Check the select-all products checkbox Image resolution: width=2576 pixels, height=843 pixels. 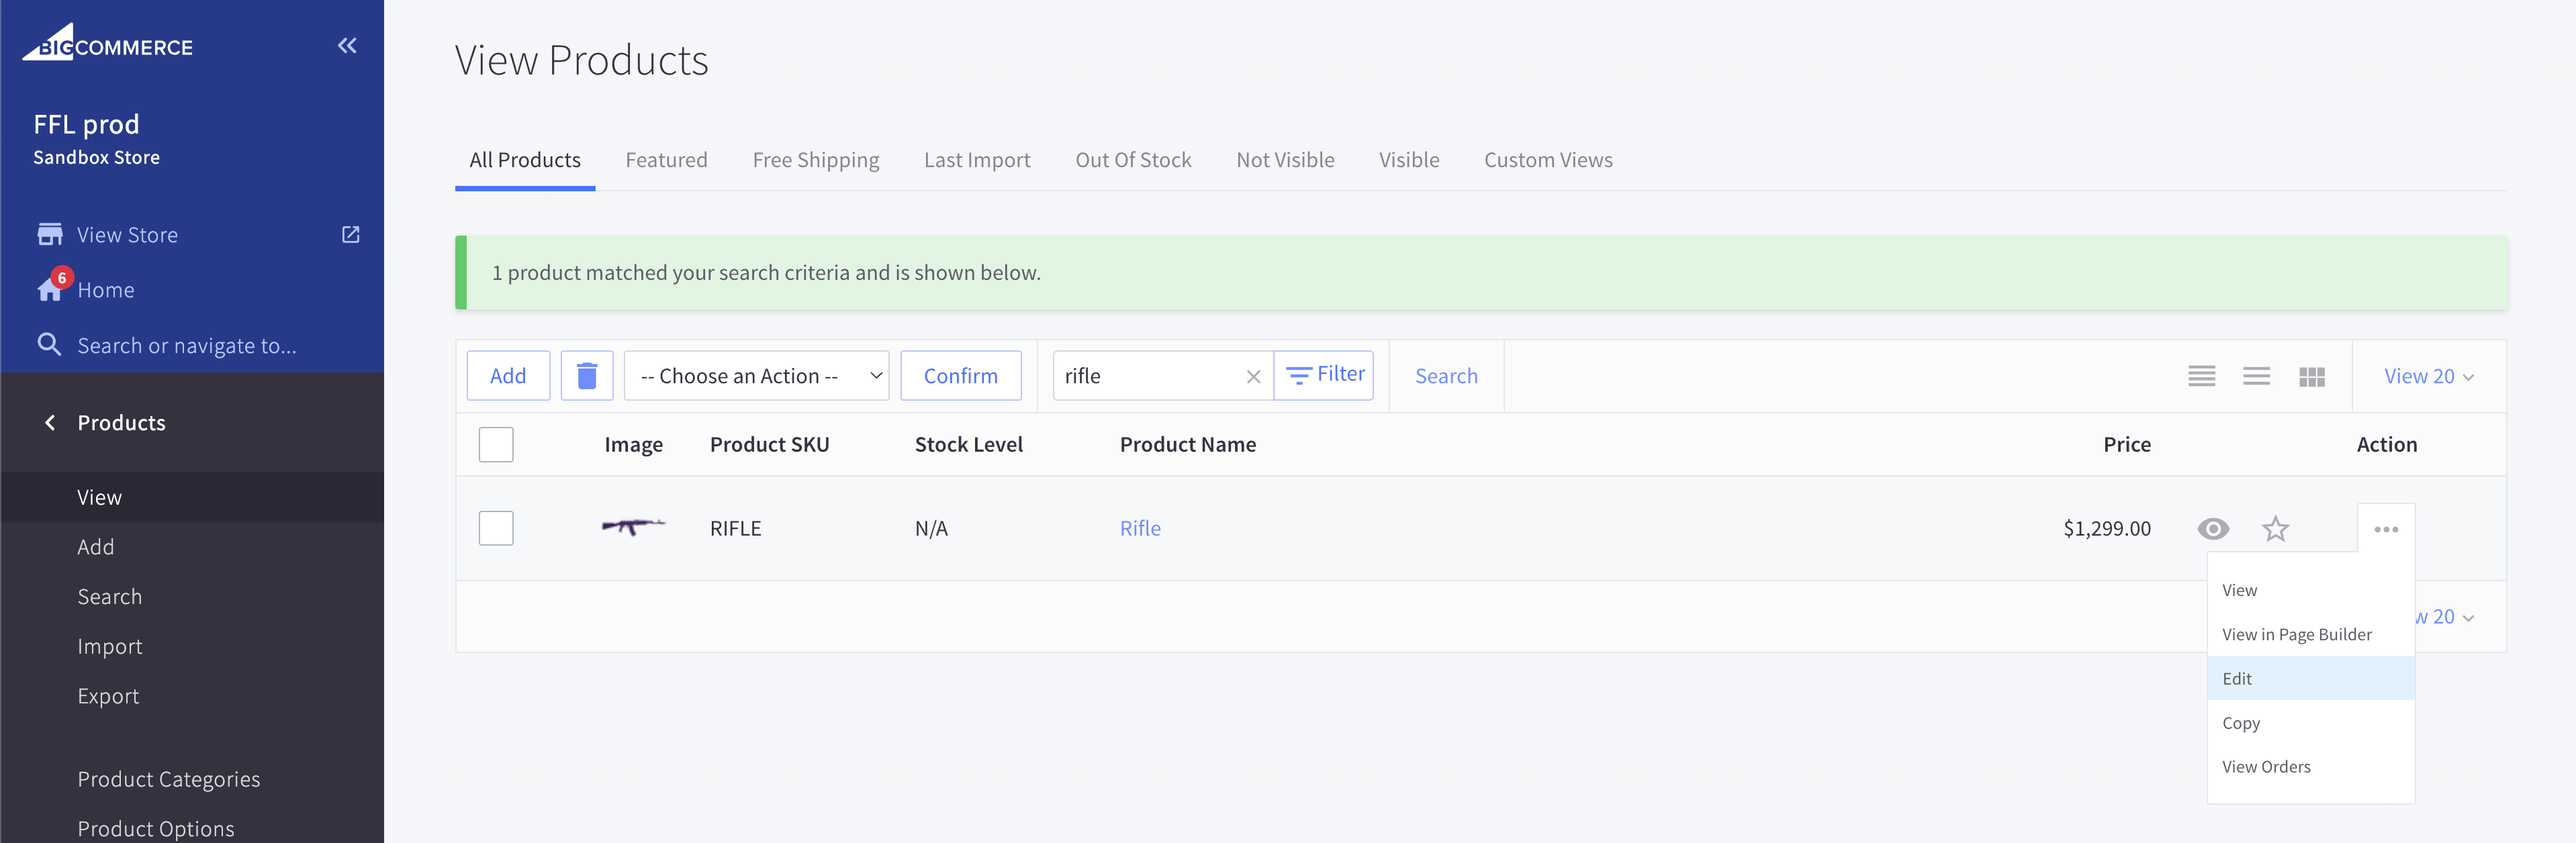click(x=496, y=444)
